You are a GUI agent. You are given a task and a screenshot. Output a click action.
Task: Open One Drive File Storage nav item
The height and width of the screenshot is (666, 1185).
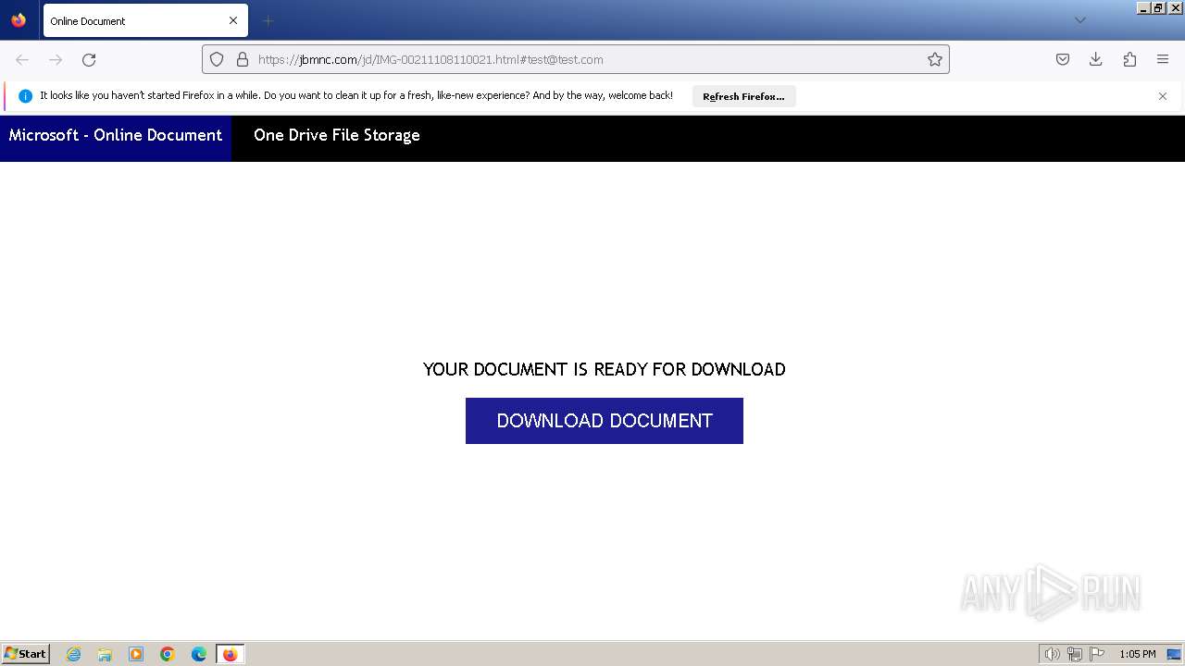click(337, 136)
